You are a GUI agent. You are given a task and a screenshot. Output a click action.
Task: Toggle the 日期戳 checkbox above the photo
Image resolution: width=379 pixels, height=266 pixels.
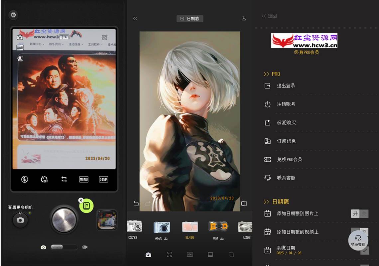[189, 19]
